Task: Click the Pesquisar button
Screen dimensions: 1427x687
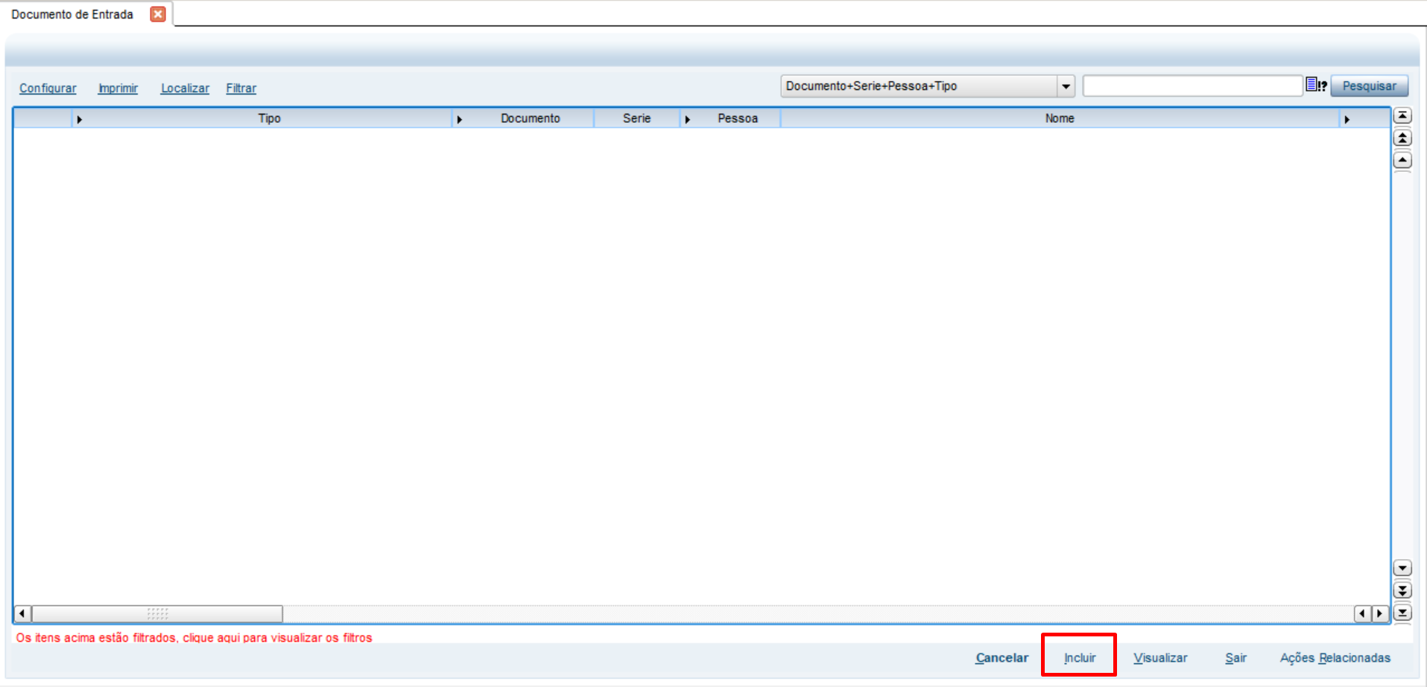Action: tap(1369, 86)
